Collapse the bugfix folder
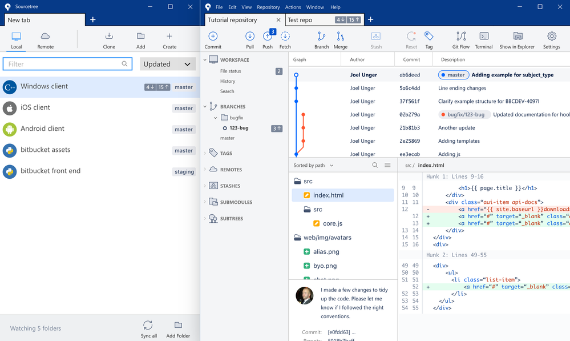 click(x=216, y=118)
